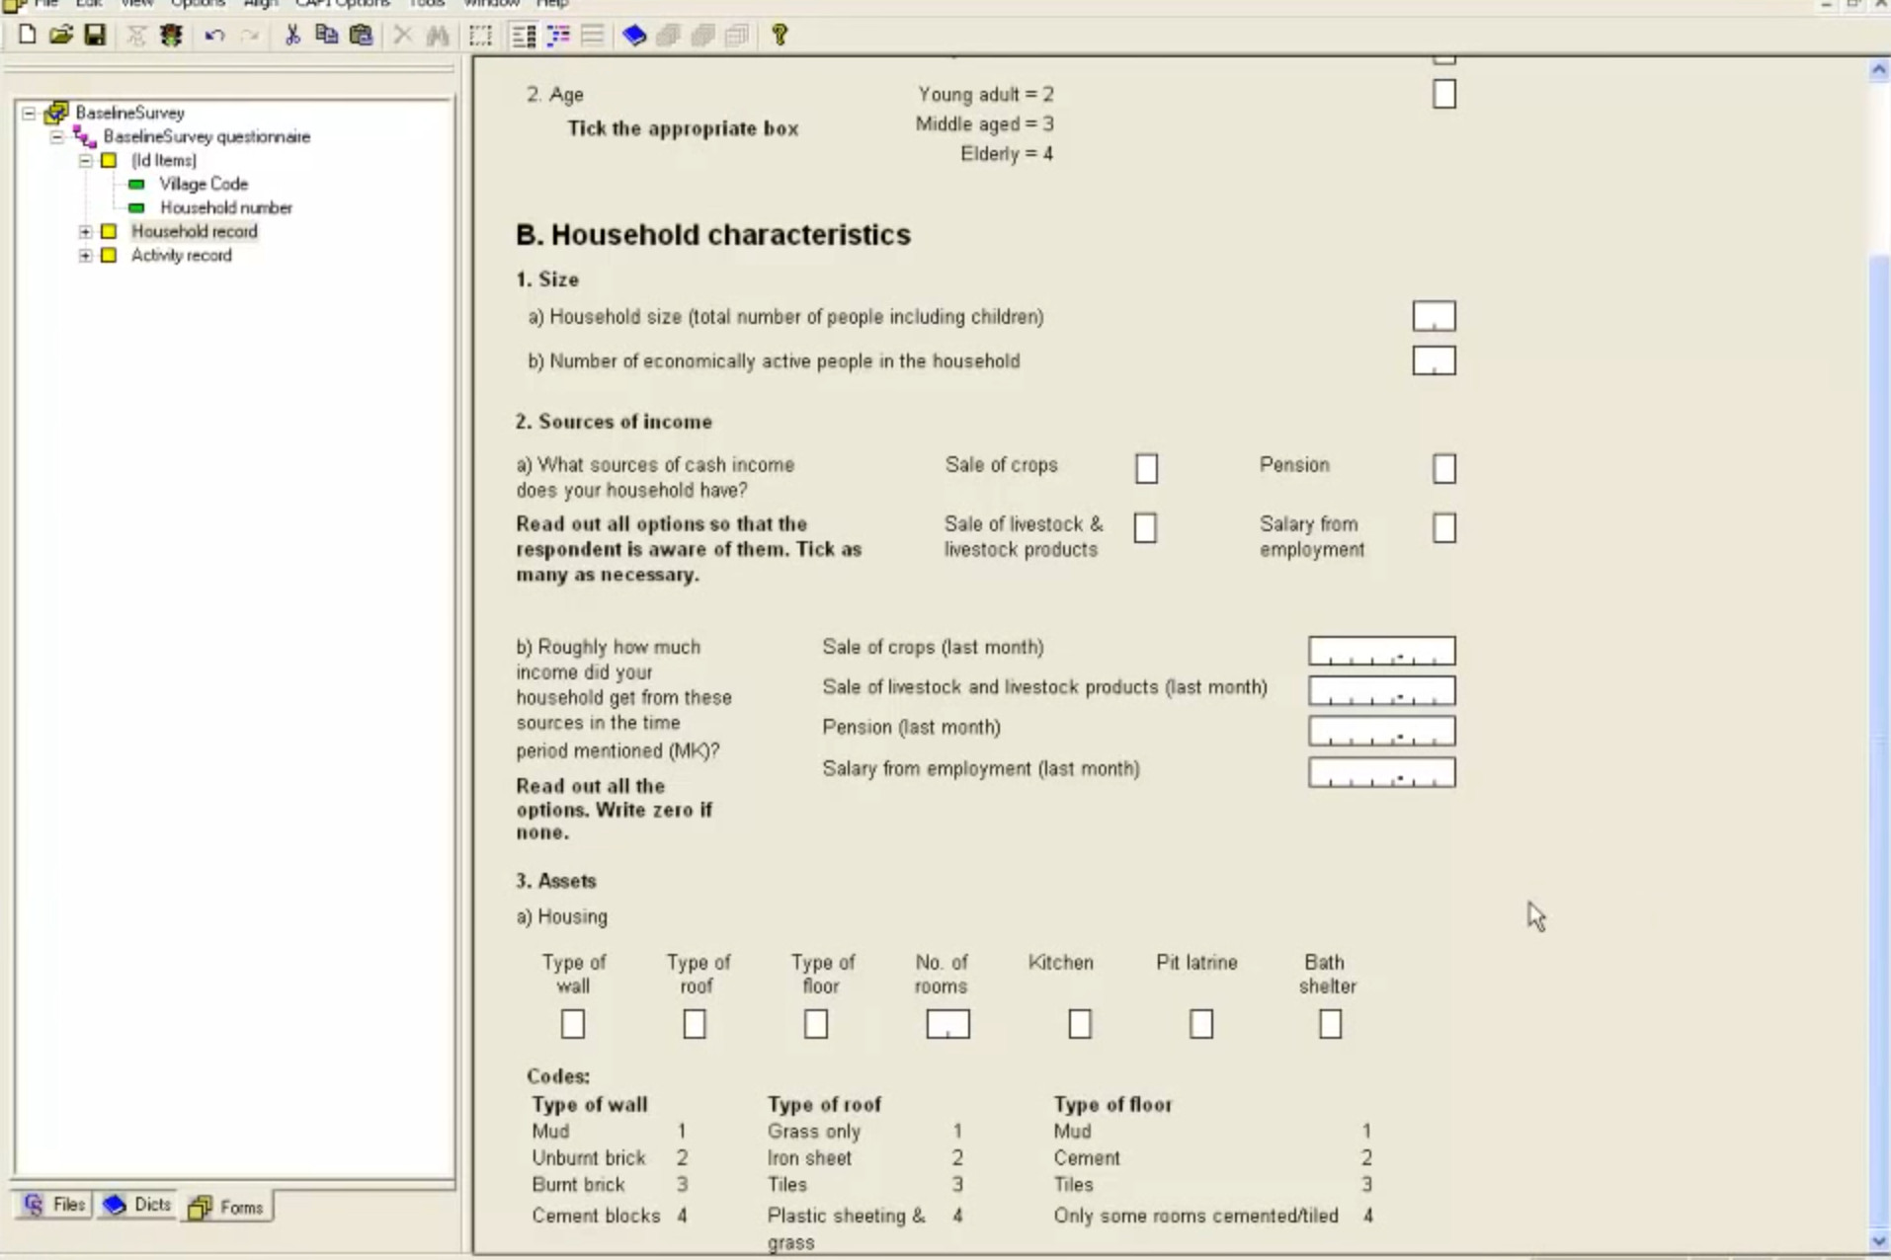
Task: Select the Sale of crops tick box
Action: tap(1146, 468)
